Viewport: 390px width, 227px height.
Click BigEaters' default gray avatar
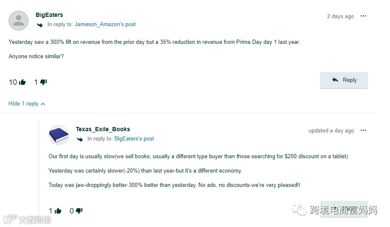(x=19, y=20)
